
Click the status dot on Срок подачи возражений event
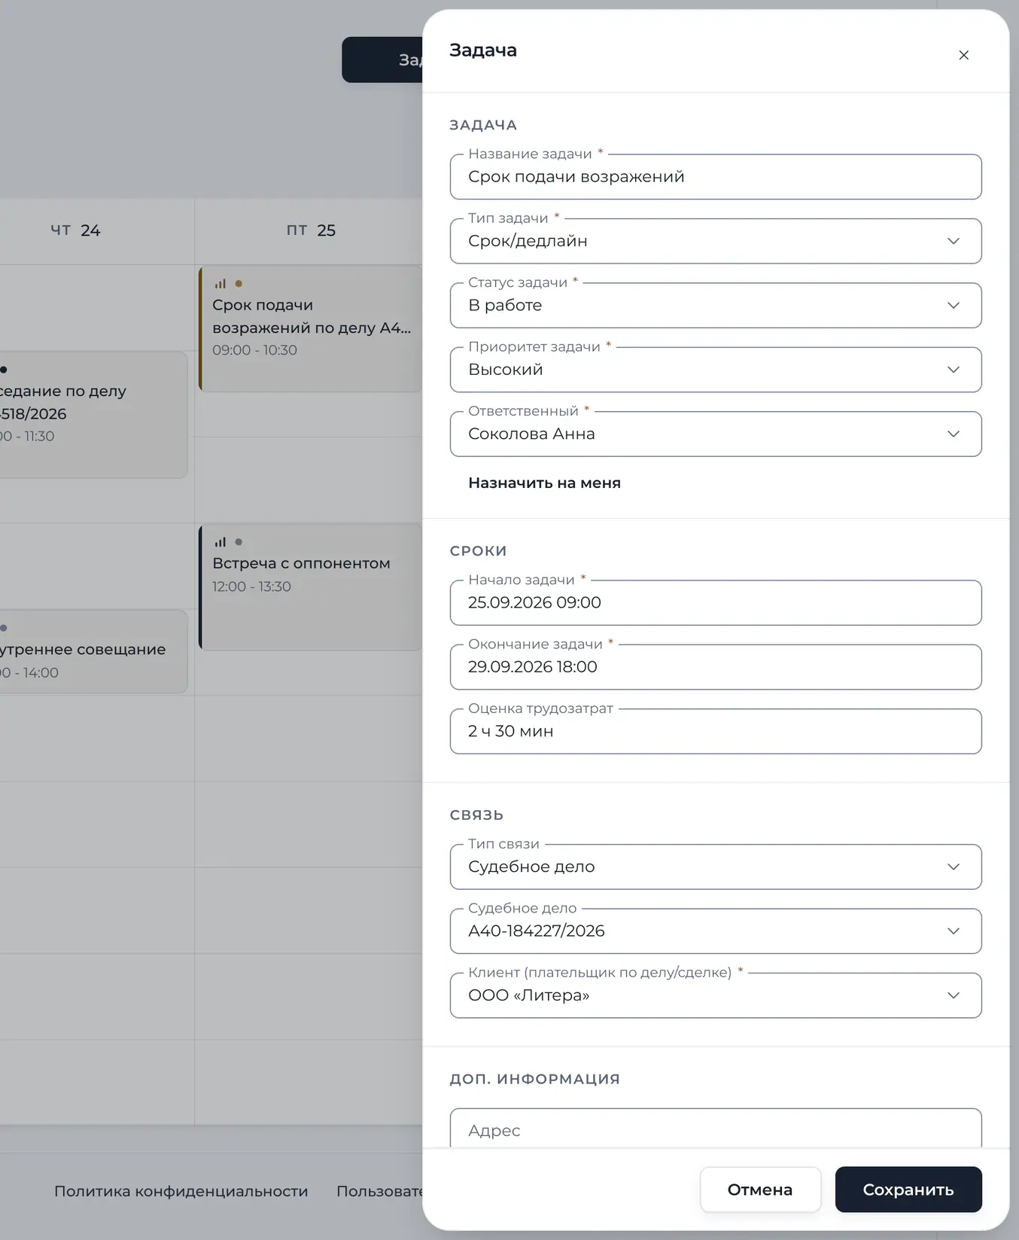point(239,284)
